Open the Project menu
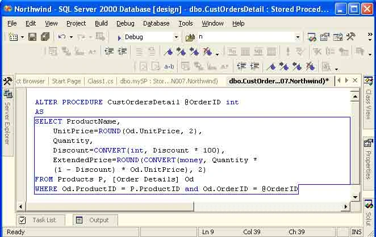Screen dimensions: 376x237 76,23
